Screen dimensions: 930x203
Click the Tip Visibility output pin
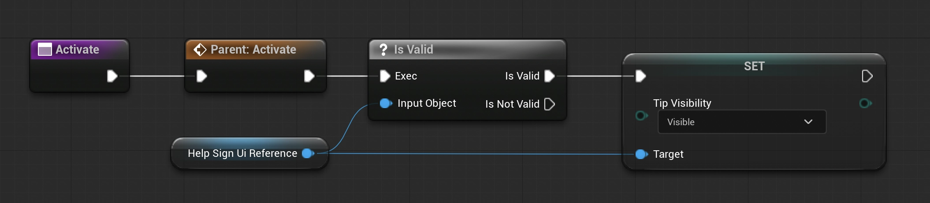pos(865,103)
